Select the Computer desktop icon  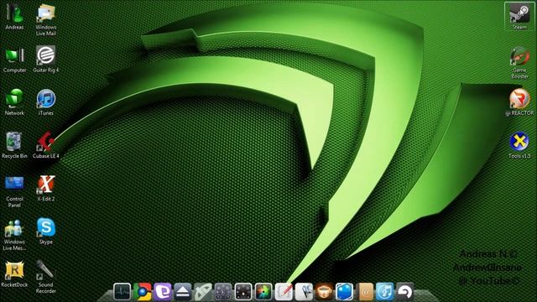point(14,56)
